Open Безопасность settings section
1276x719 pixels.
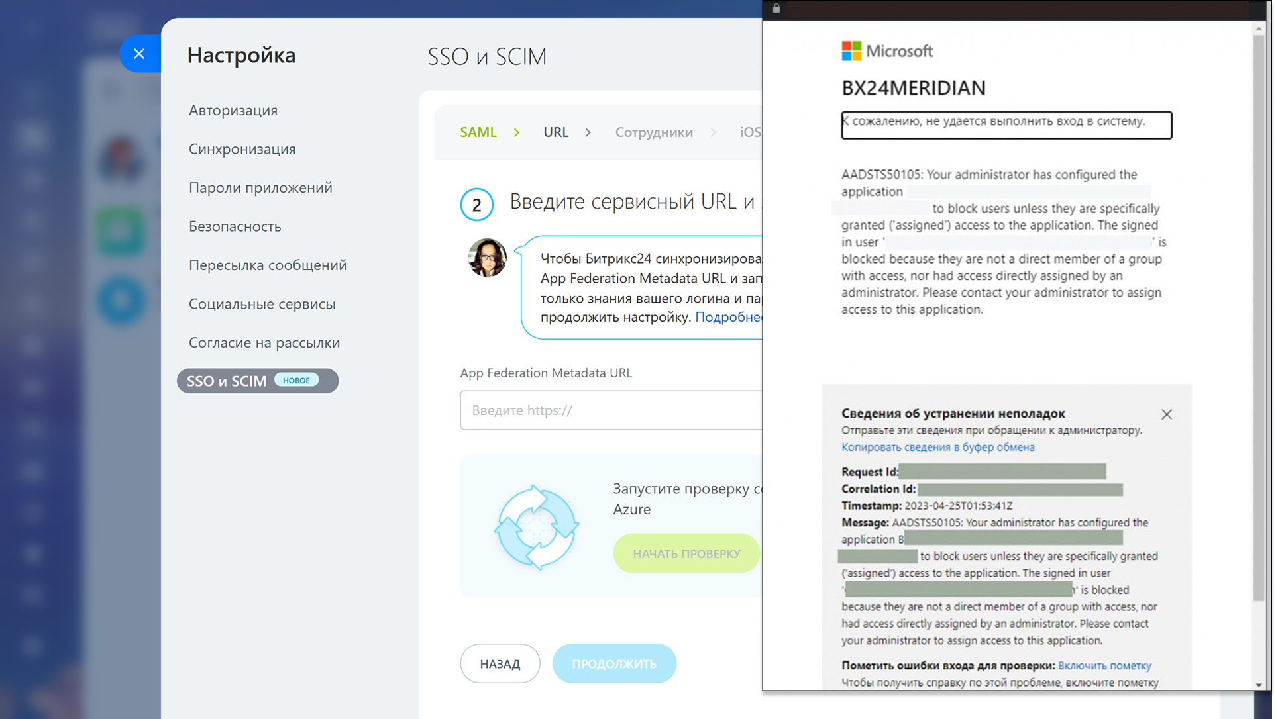pos(235,226)
